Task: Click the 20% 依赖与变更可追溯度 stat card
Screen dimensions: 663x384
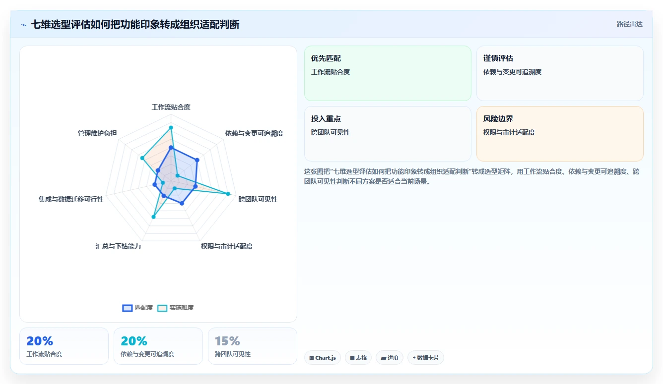Action: point(158,346)
